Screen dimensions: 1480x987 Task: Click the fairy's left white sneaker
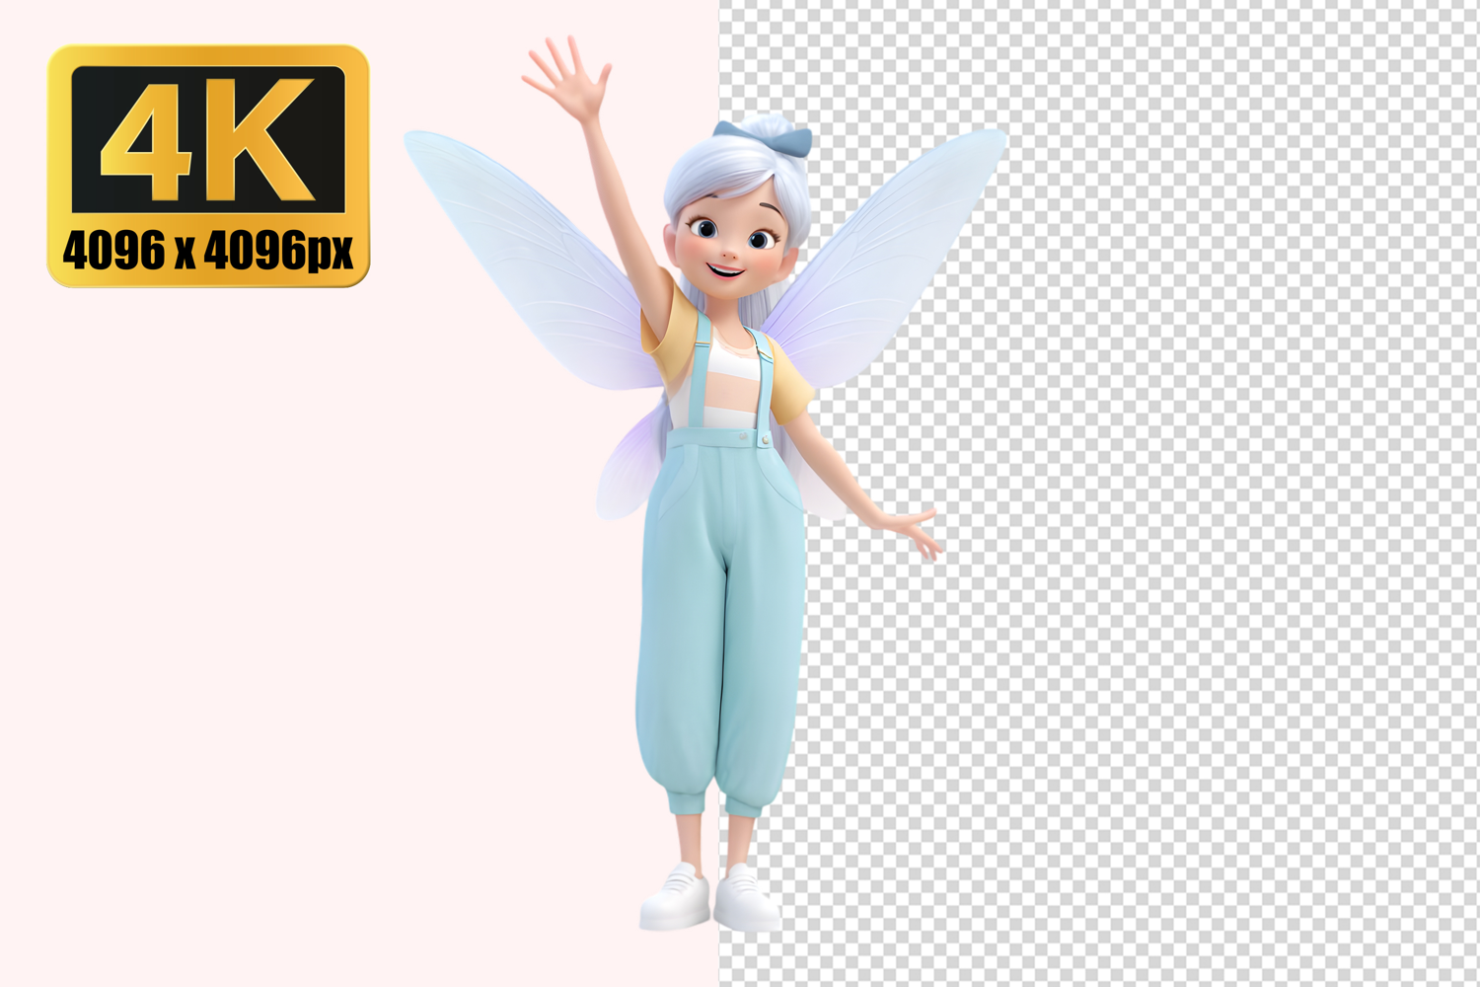676,896
